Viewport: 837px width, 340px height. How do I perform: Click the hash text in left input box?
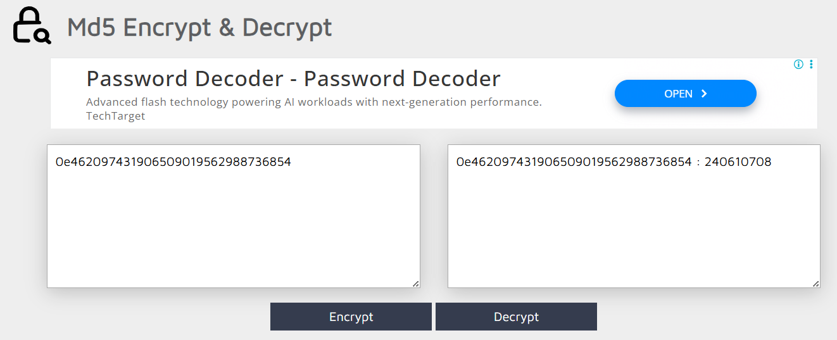(x=173, y=162)
